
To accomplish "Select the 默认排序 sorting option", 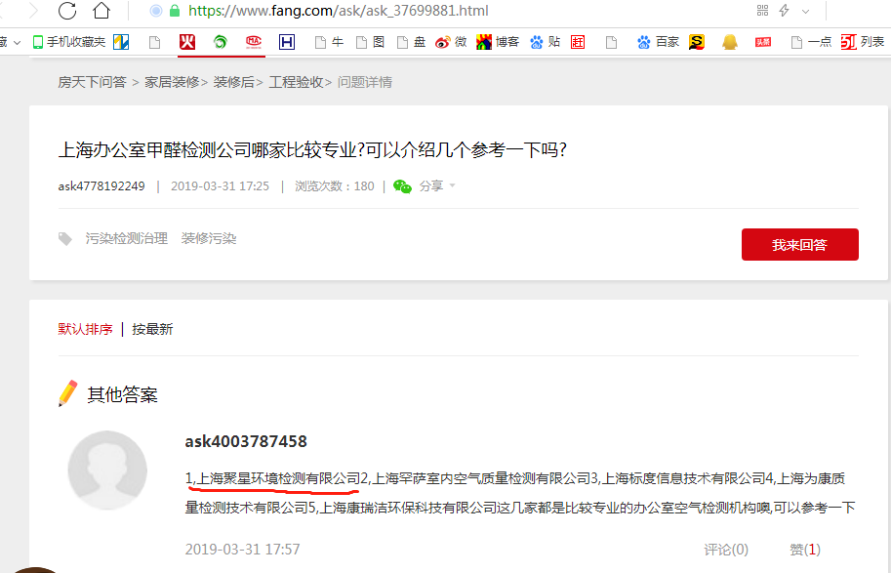I will pos(86,329).
